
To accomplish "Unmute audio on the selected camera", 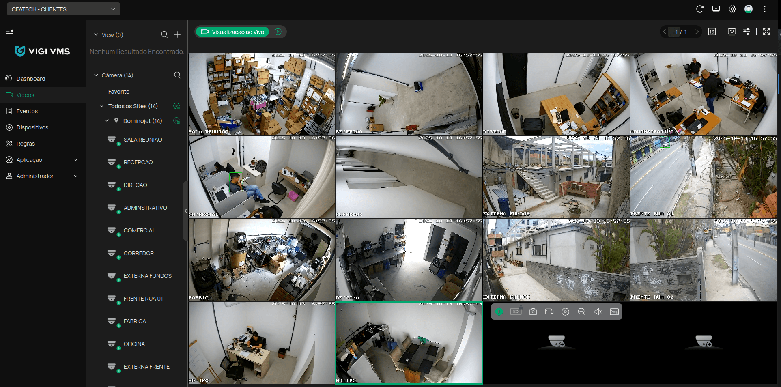I will pyautogui.click(x=598, y=312).
